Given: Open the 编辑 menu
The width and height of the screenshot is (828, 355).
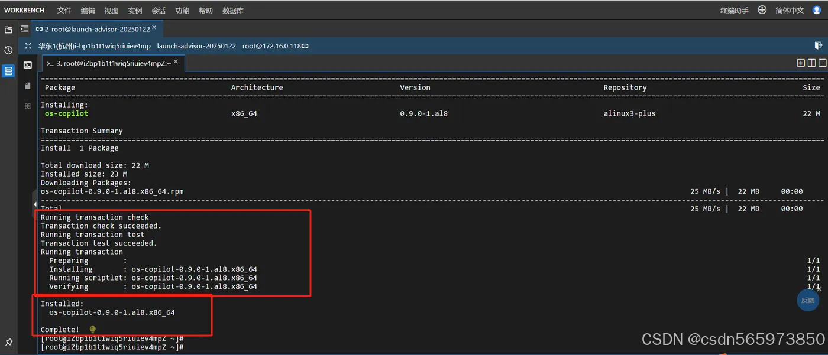Looking at the screenshot, I should point(88,11).
